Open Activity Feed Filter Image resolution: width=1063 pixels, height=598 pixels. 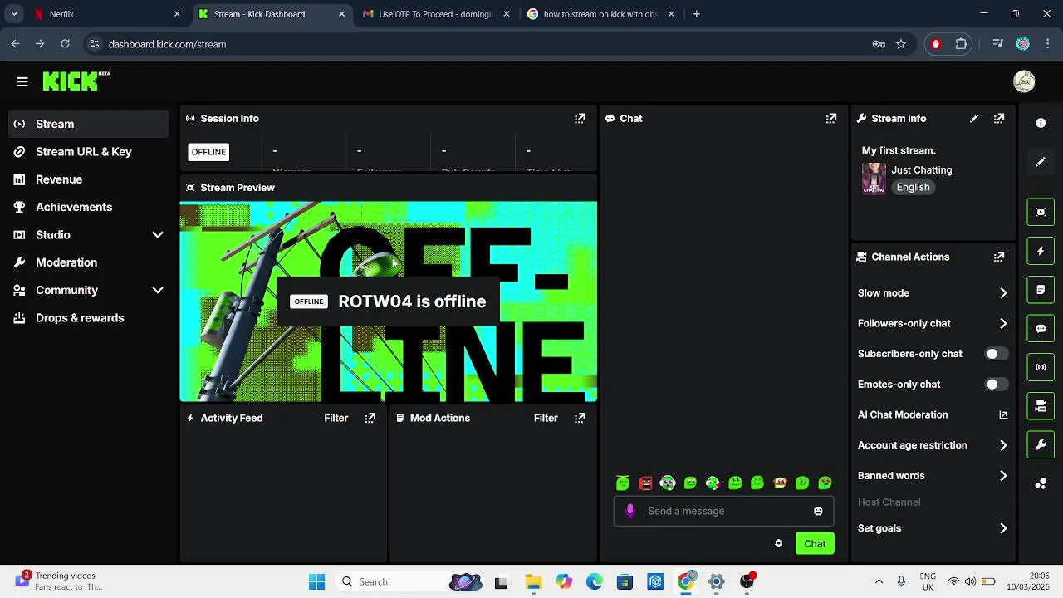(336, 419)
